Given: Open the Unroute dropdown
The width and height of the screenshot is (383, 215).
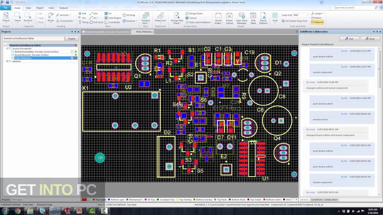Looking at the screenshot, I should coord(63,15).
